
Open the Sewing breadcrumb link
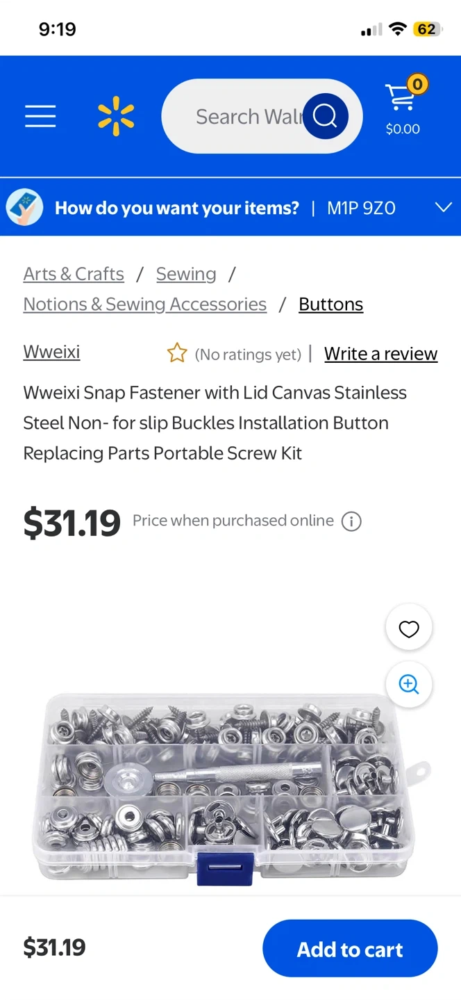186,274
